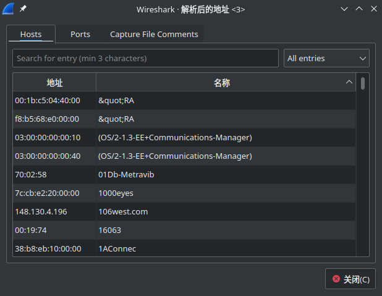Switch to the Ports tab
Screen dimensions: 382x296
(80, 35)
